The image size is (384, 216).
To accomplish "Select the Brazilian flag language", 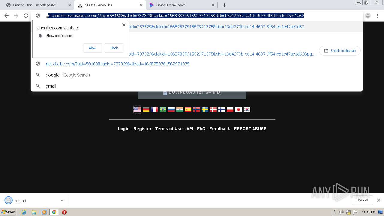I will 163,109.
